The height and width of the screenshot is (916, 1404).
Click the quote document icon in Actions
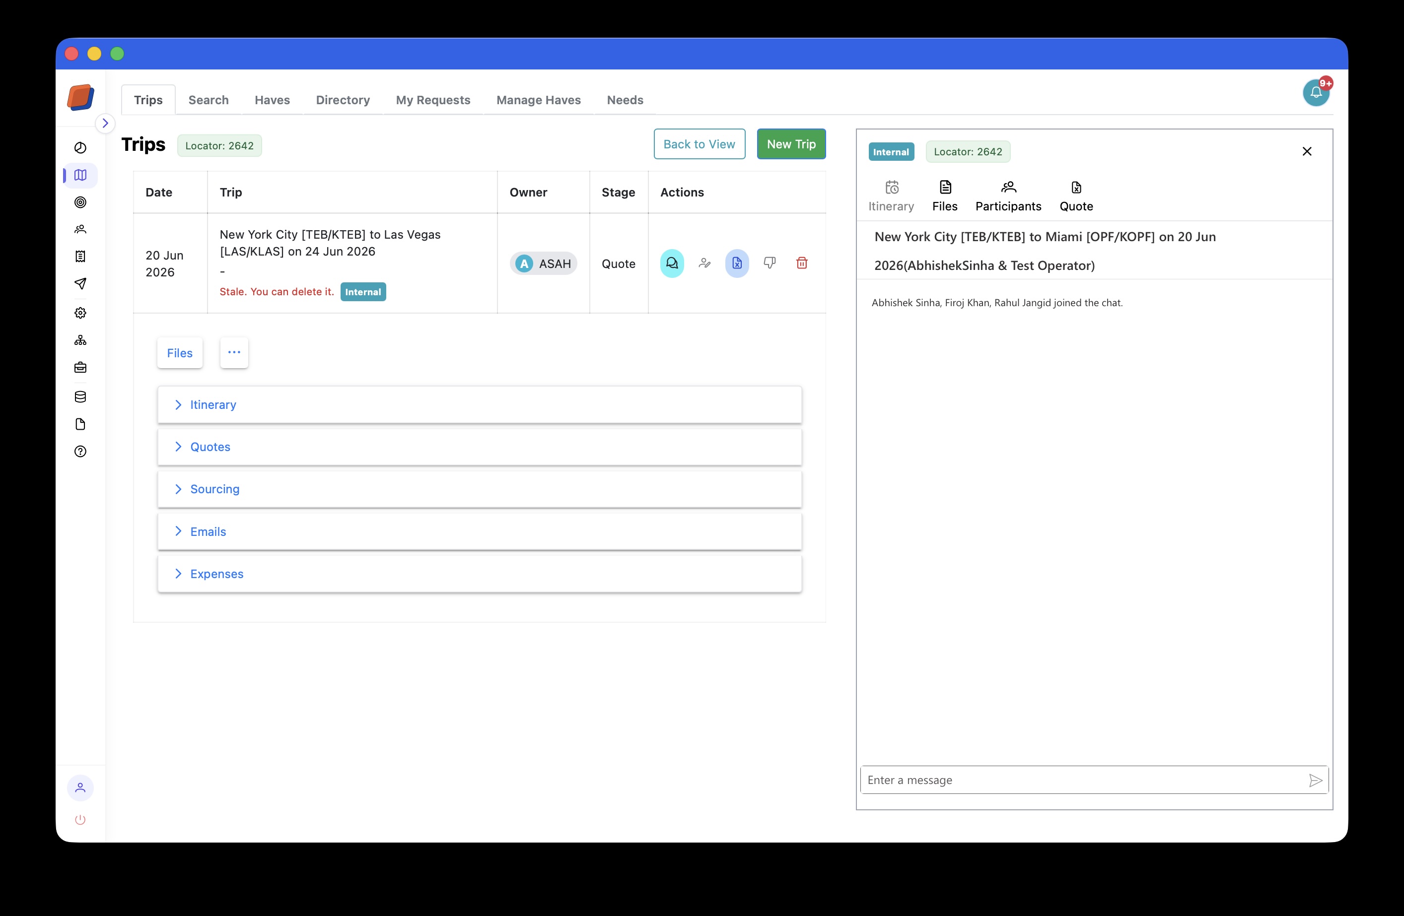point(737,263)
